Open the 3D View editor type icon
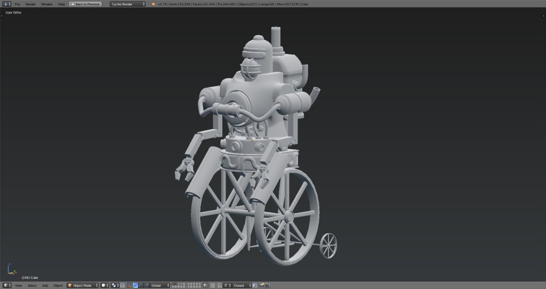546x289 pixels. click(6, 285)
